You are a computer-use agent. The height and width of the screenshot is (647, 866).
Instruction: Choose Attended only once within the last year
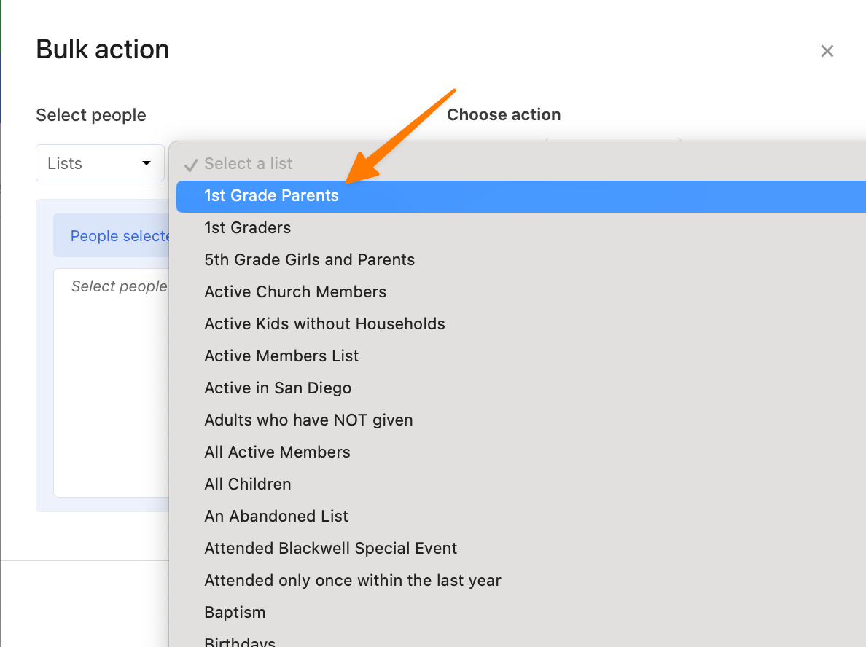pyautogui.click(x=520, y=580)
